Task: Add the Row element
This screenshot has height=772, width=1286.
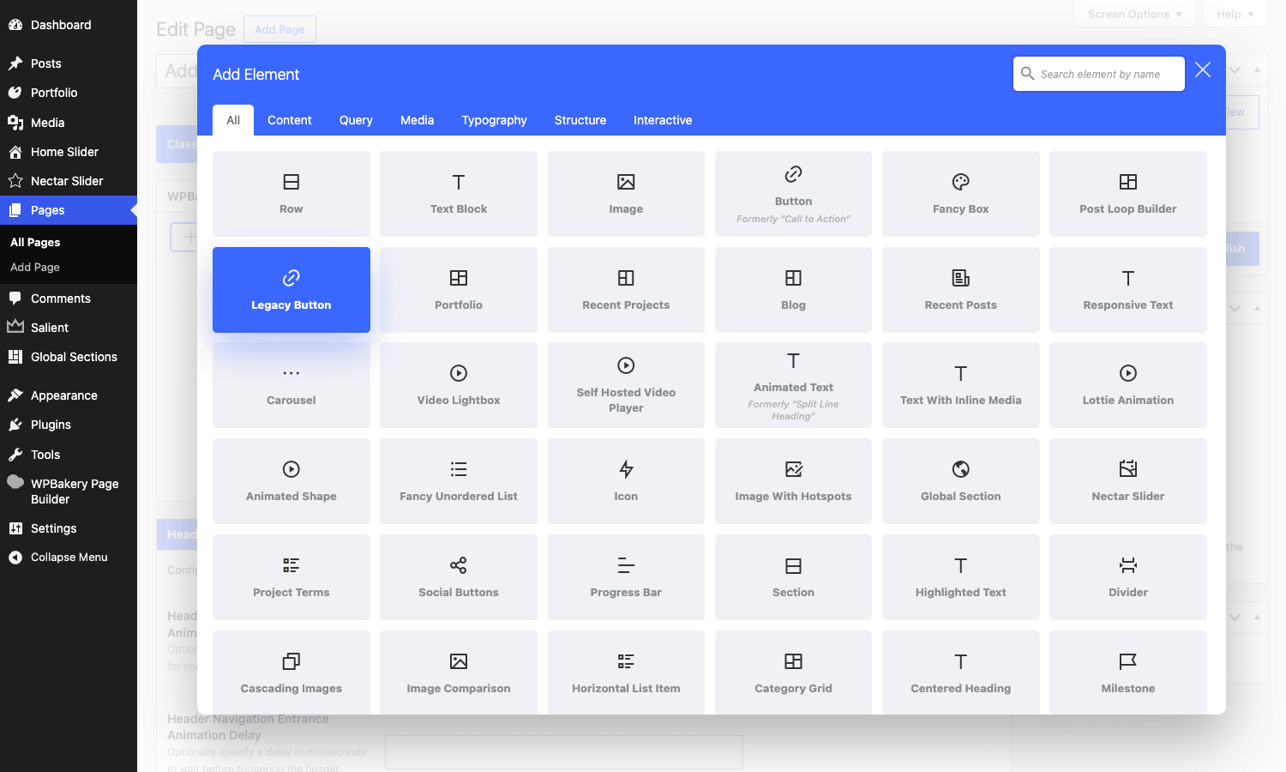Action: [291, 194]
